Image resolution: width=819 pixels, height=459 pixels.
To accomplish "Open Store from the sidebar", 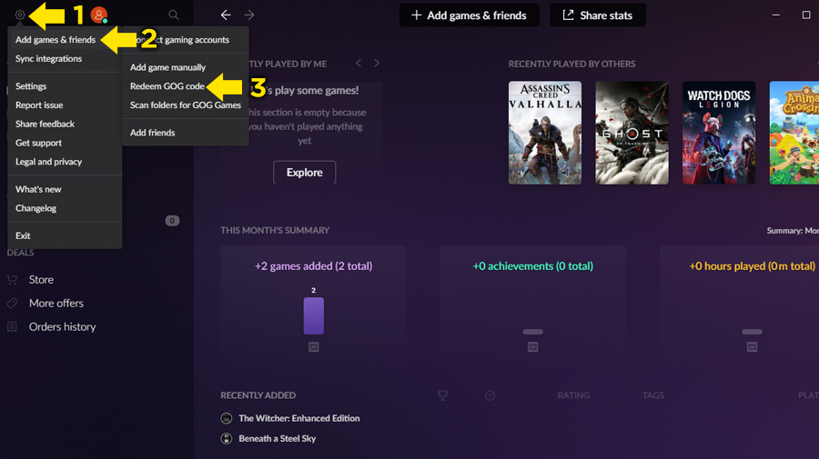I will pos(41,280).
